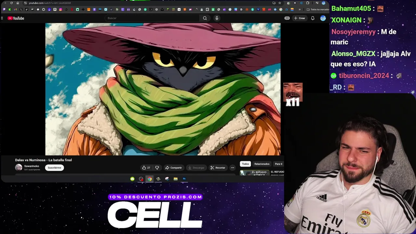416x234 pixels.
Task: Select the Relacionados filter chip
Action: (262, 164)
